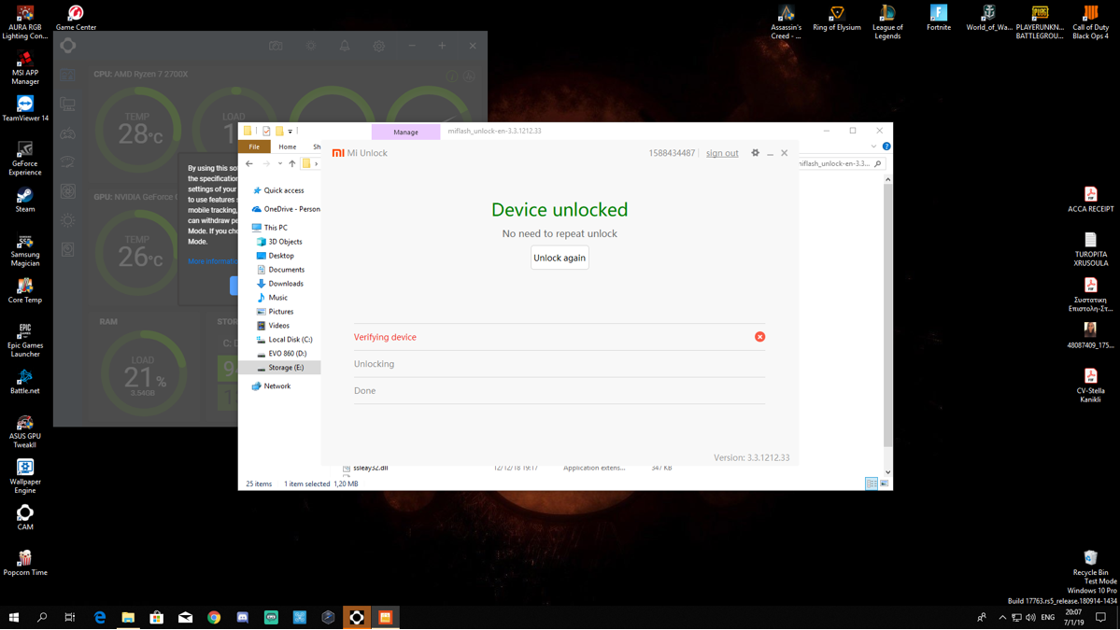
Task: Open Discord from the taskbar
Action: pos(243,617)
